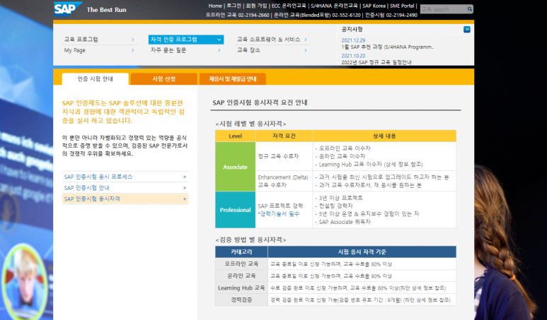
Task: Click the arrow beside 자주 묻는 질문
Action: pyautogui.click(x=219, y=50)
